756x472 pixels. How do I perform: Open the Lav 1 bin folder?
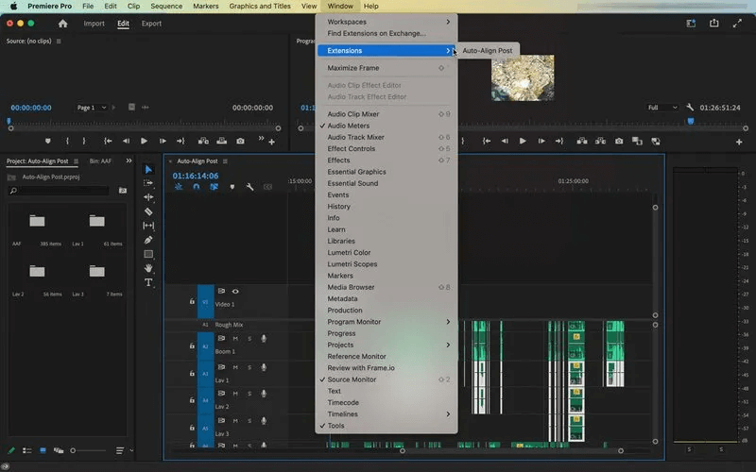pyautogui.click(x=97, y=223)
